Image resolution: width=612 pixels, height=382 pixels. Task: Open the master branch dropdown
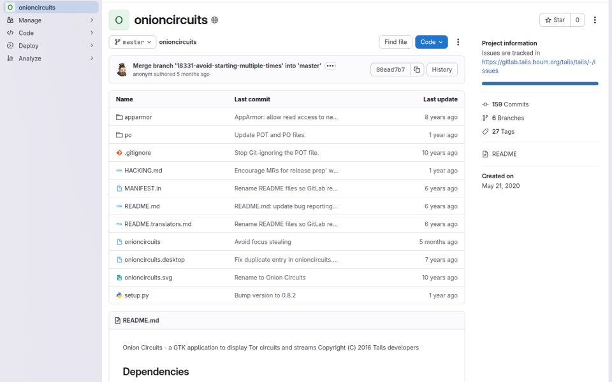click(x=133, y=42)
